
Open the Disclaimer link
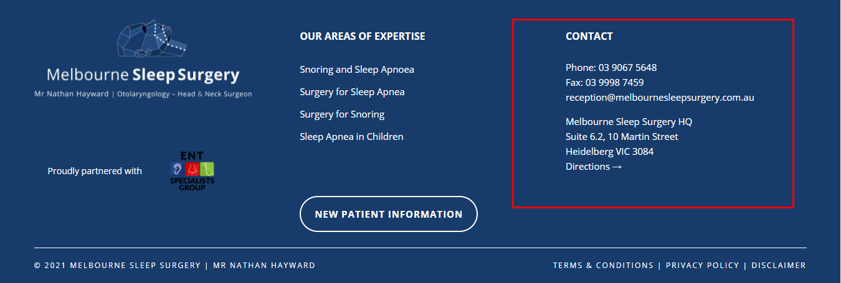(779, 266)
